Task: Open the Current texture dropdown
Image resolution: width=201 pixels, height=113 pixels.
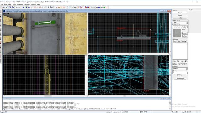Action: pyautogui.click(x=180, y=27)
